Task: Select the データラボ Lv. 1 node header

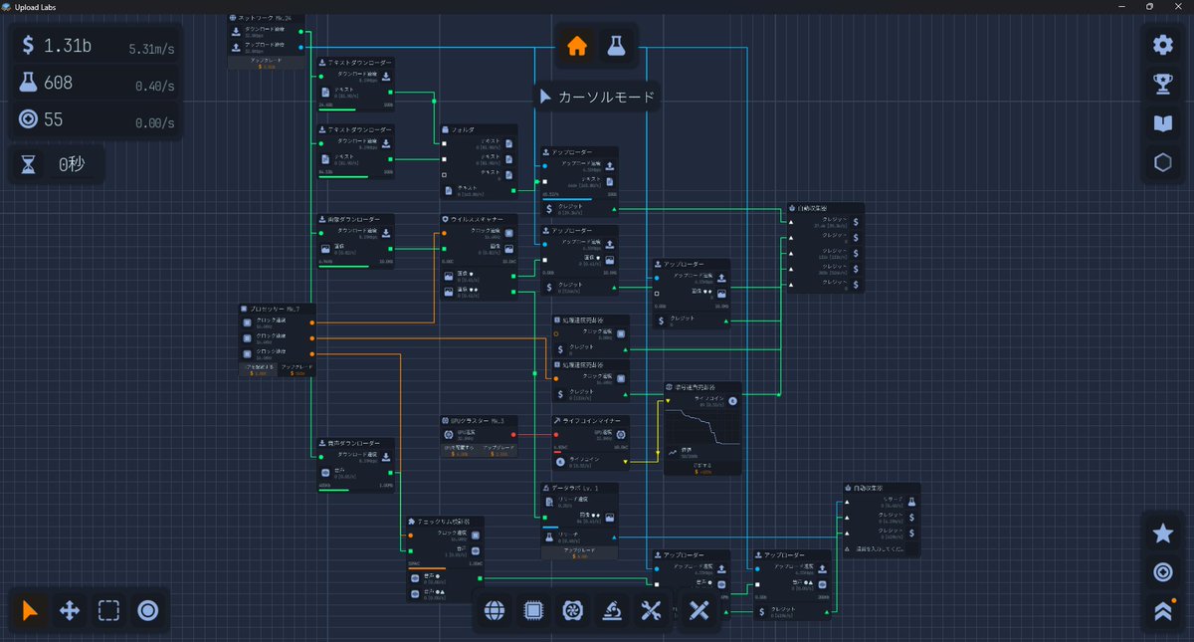Action: pos(580,489)
